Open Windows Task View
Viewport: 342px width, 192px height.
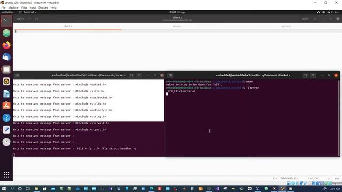point(28,189)
